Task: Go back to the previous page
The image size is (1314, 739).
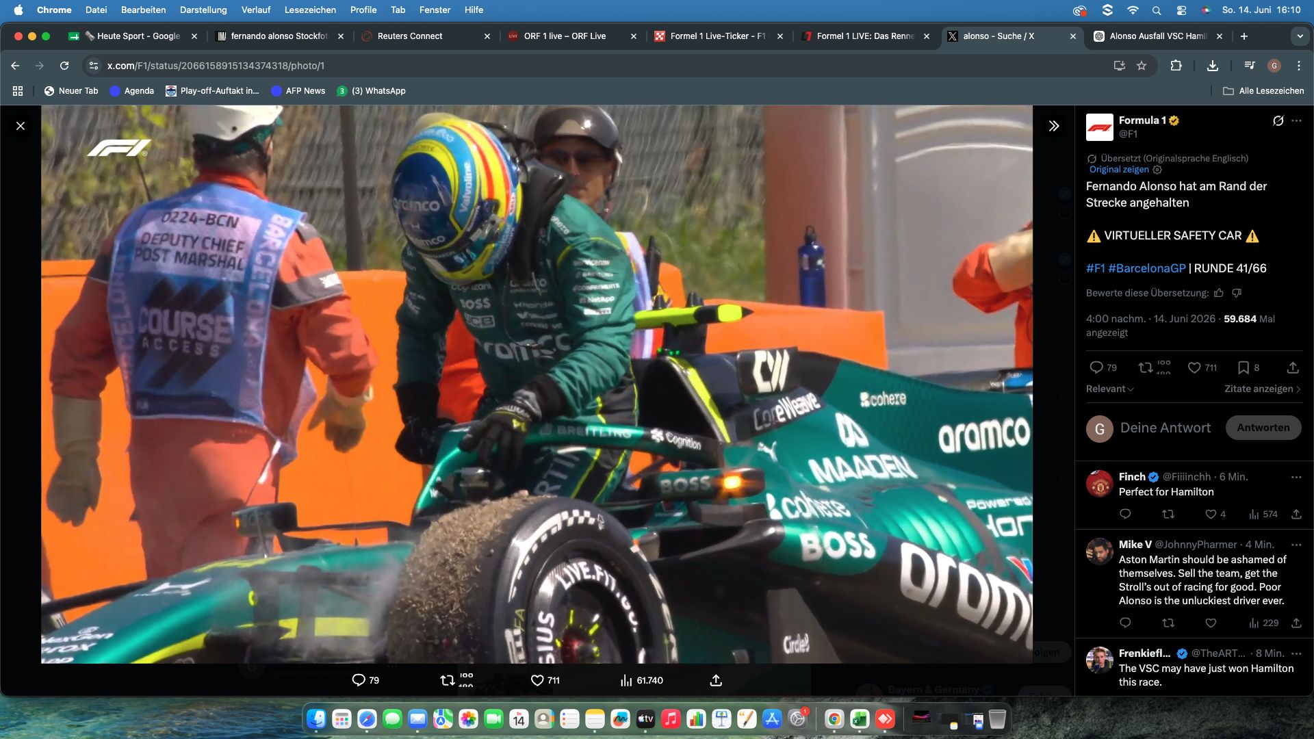Action: click(15, 66)
